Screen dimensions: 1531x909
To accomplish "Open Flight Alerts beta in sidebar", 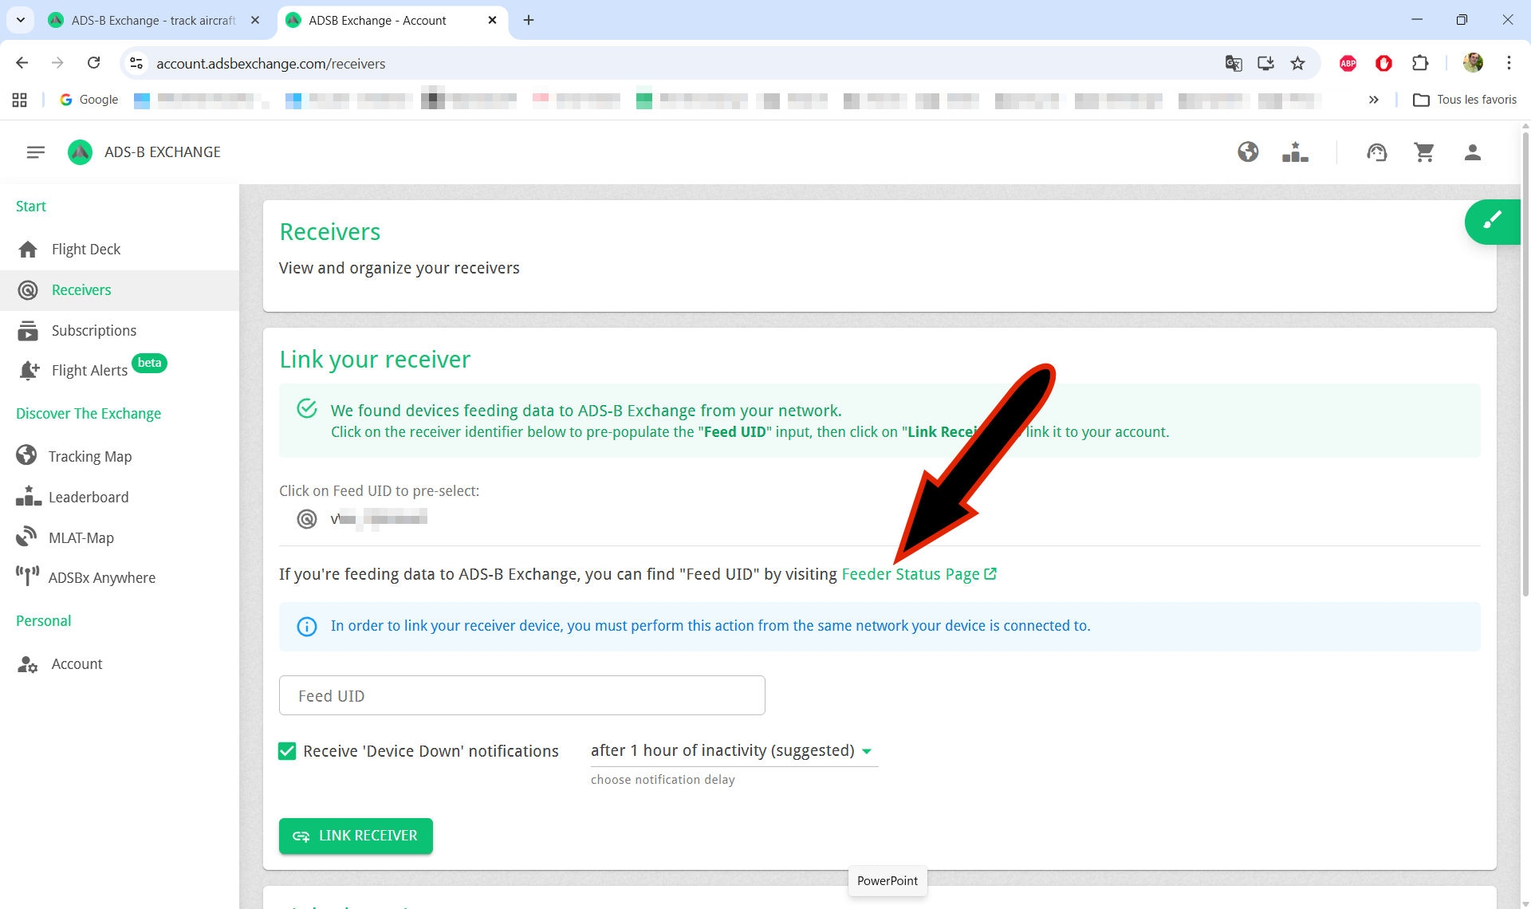I will 120,370.
